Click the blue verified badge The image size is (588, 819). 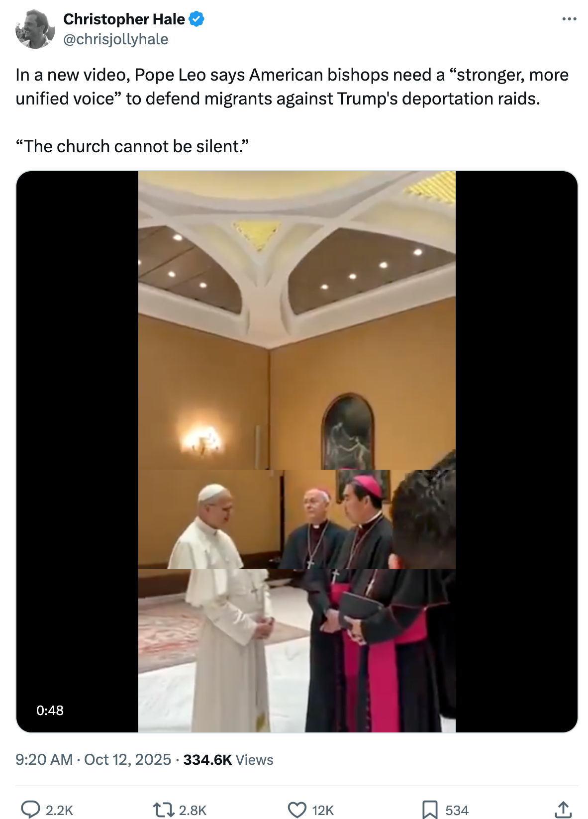click(x=197, y=19)
